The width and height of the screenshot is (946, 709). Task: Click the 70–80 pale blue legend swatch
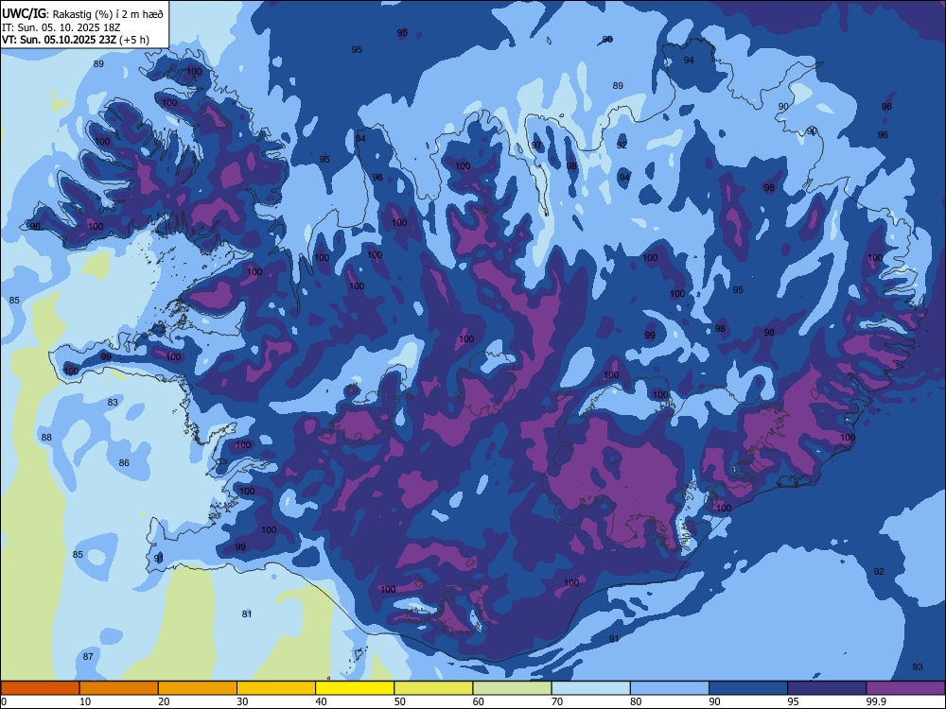(591, 688)
